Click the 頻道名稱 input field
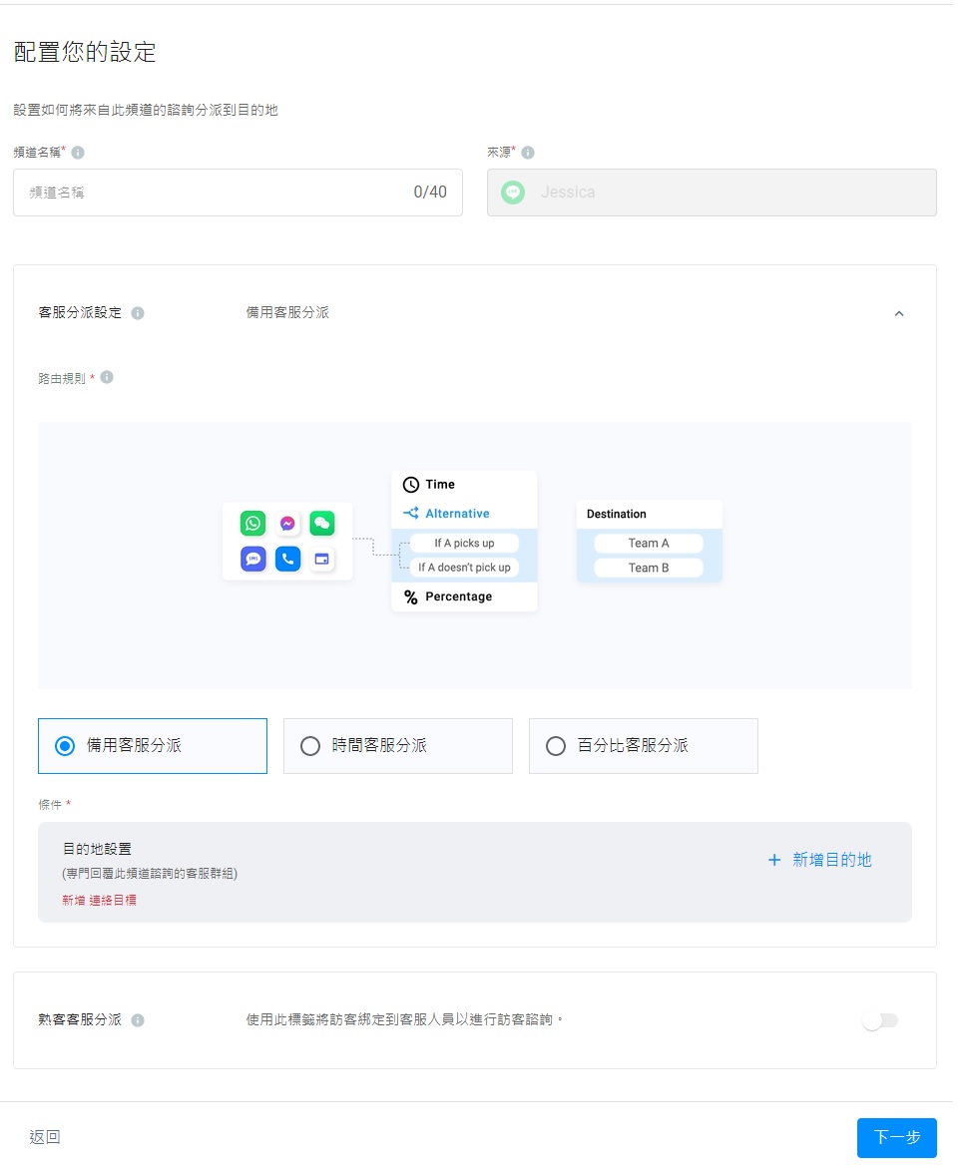This screenshot has height=1171, width=969. point(238,193)
